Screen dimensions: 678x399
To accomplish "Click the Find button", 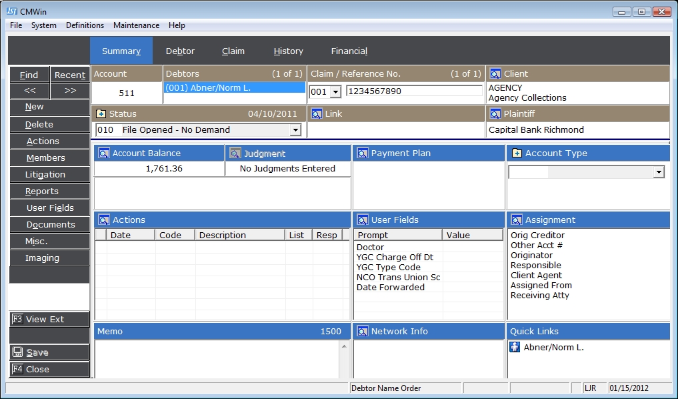I will point(29,75).
